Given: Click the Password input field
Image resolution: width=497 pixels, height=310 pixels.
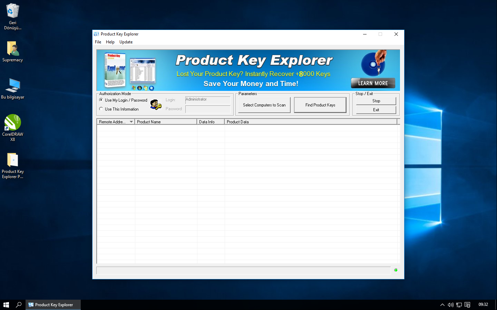Looking at the screenshot, I should [208, 109].
